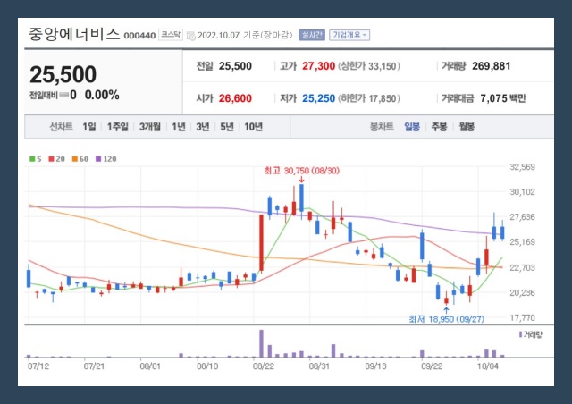Click the 선차트 label
This screenshot has width=572, height=404.
62,127
